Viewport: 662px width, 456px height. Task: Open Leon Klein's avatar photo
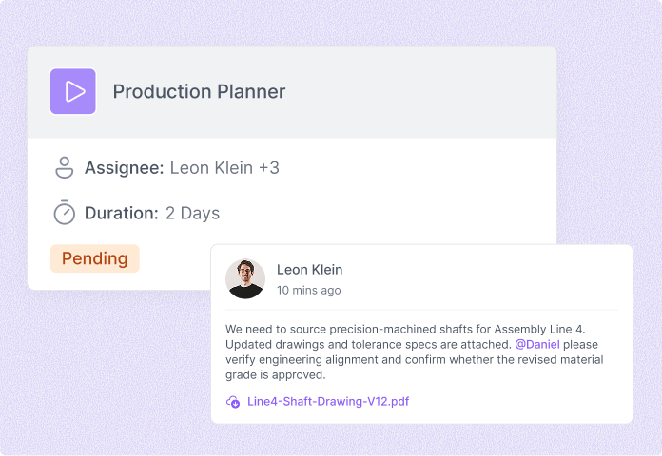pyautogui.click(x=245, y=279)
